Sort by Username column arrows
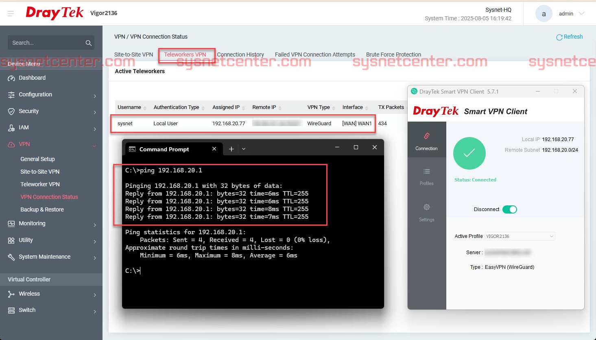The height and width of the screenshot is (340, 596). pos(145,108)
